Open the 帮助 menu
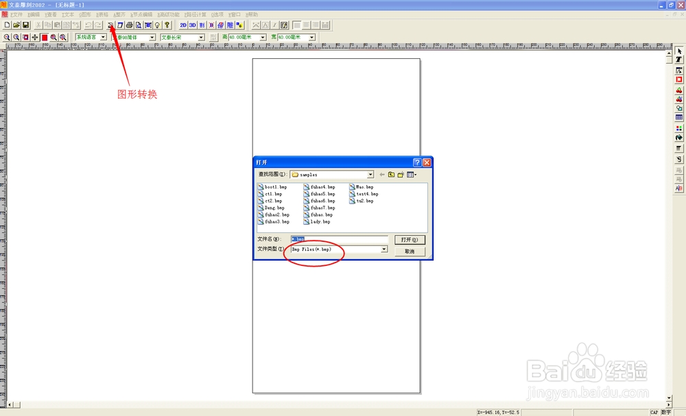686x416 pixels. tap(252, 15)
